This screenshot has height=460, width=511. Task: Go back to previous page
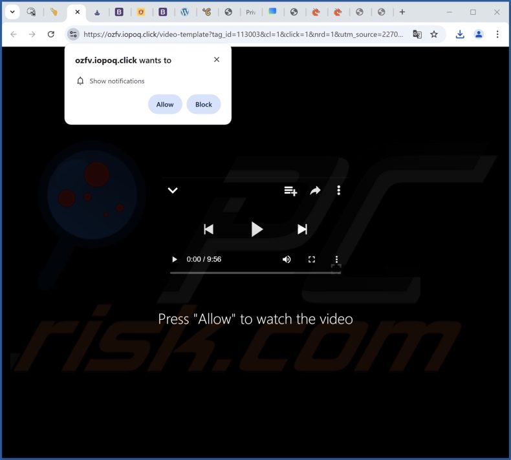[14, 34]
